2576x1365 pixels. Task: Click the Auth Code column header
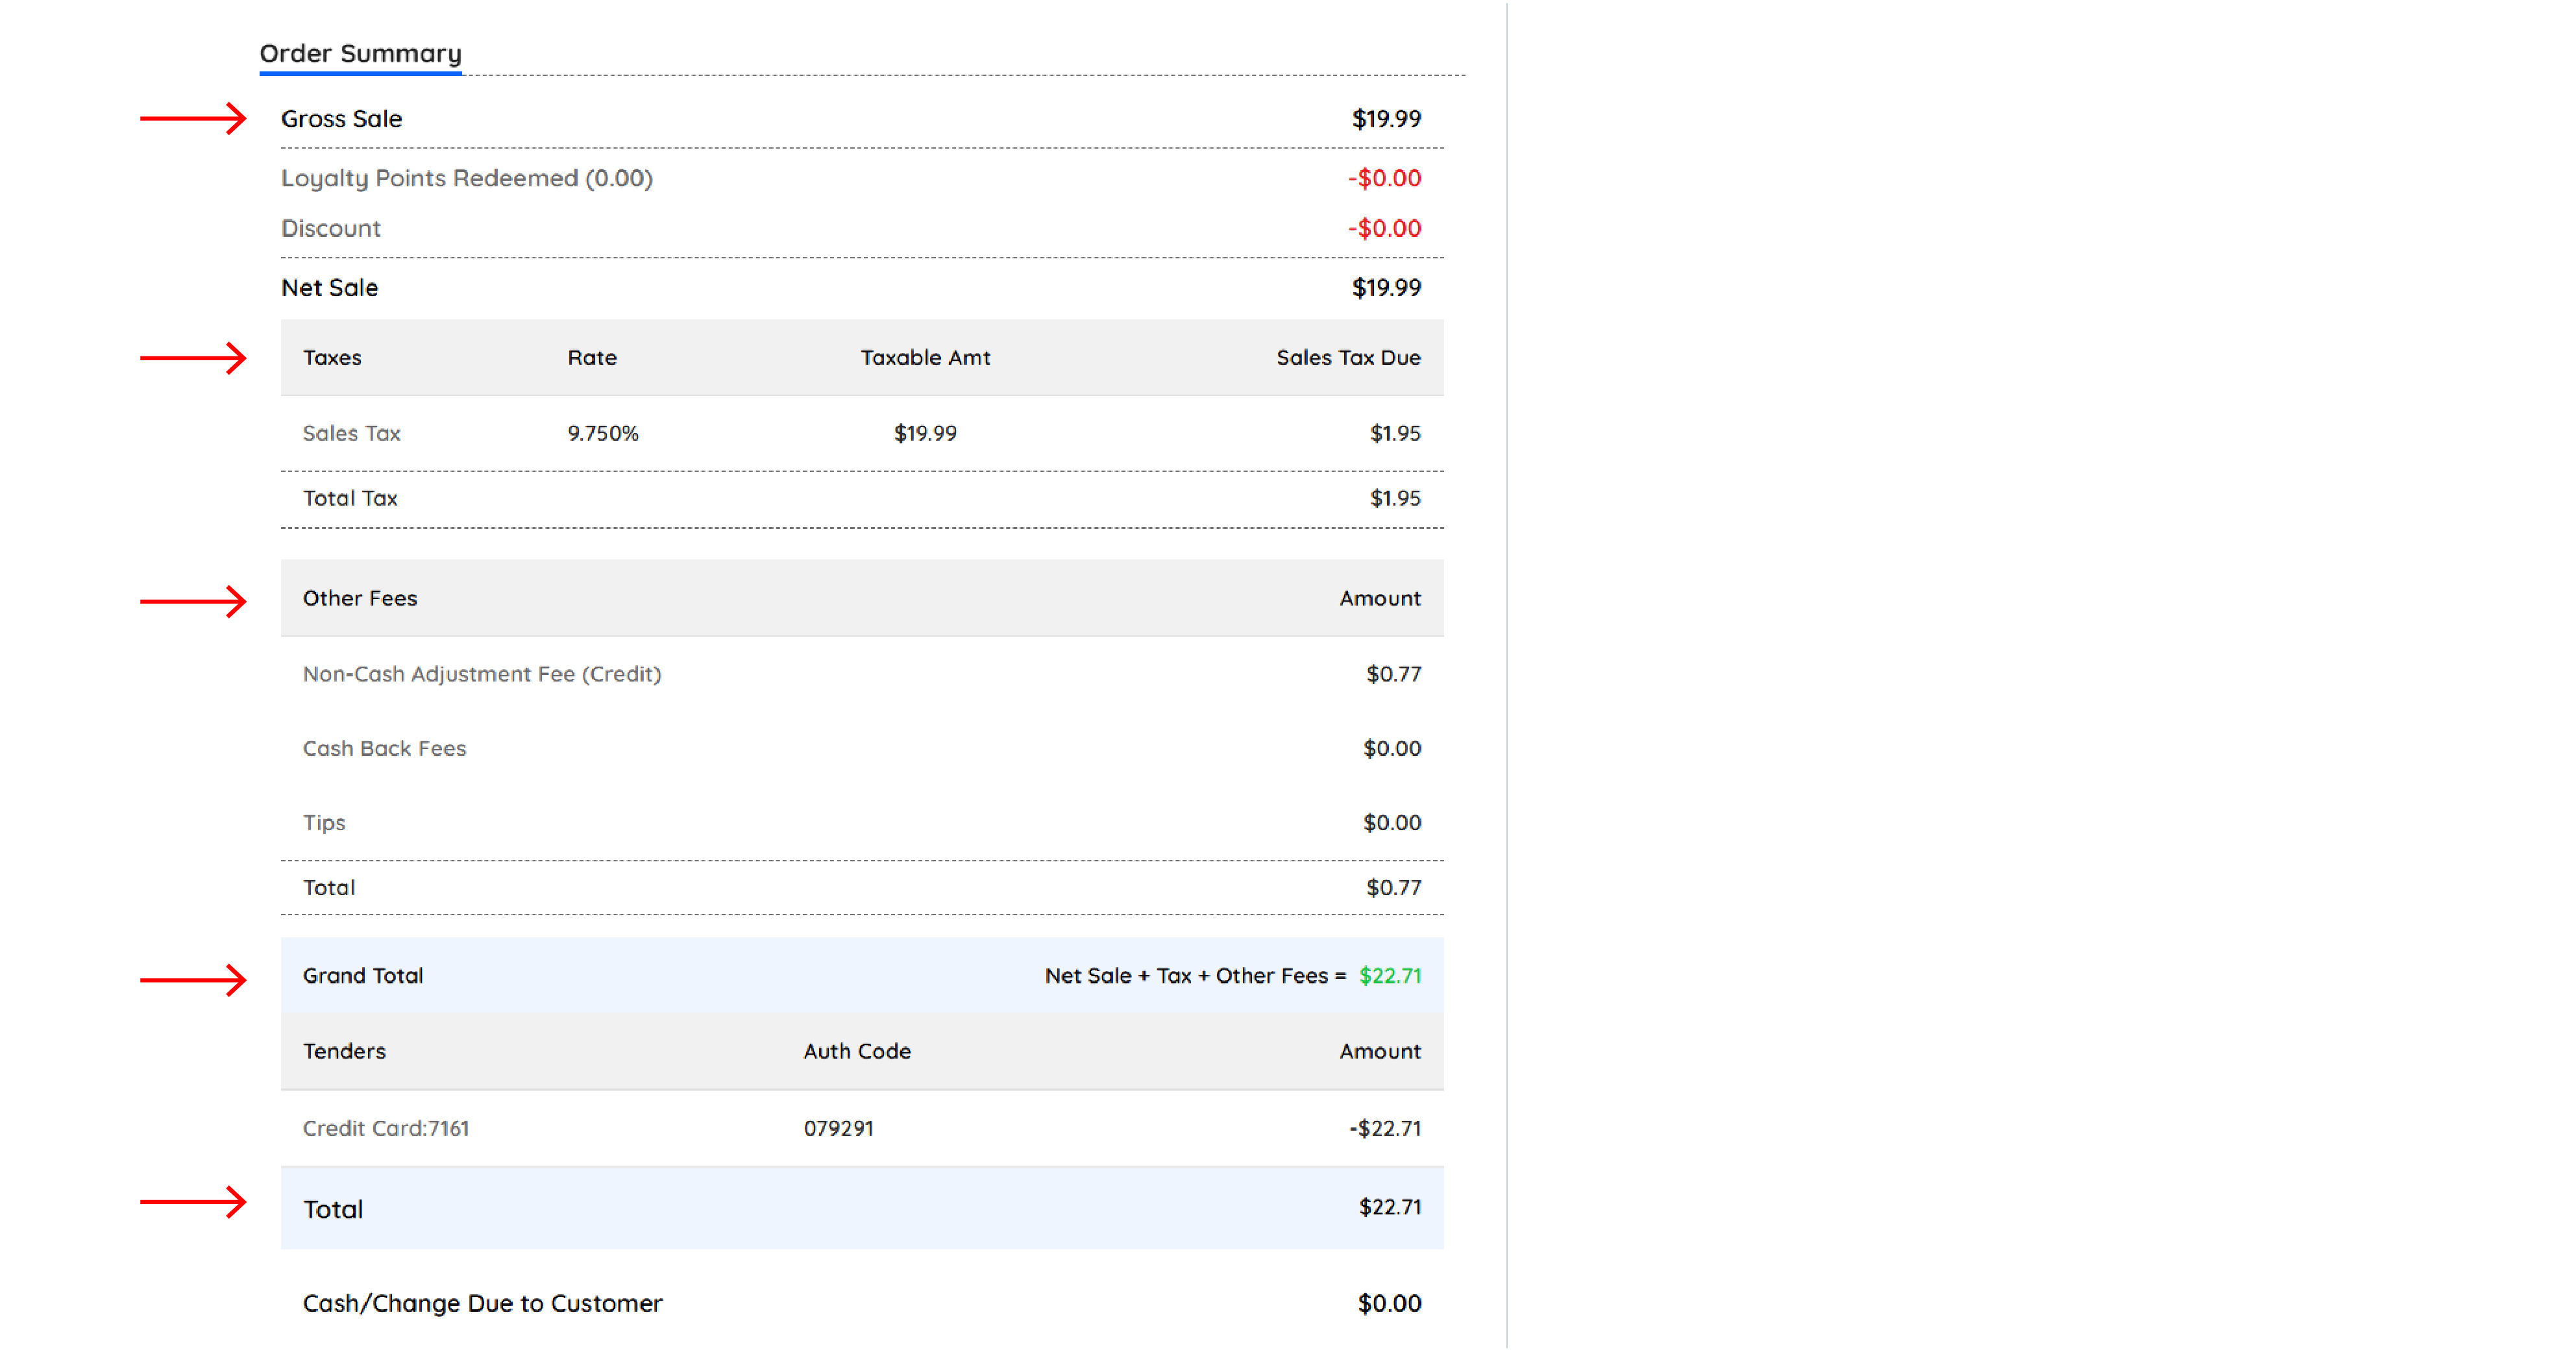857,1051
